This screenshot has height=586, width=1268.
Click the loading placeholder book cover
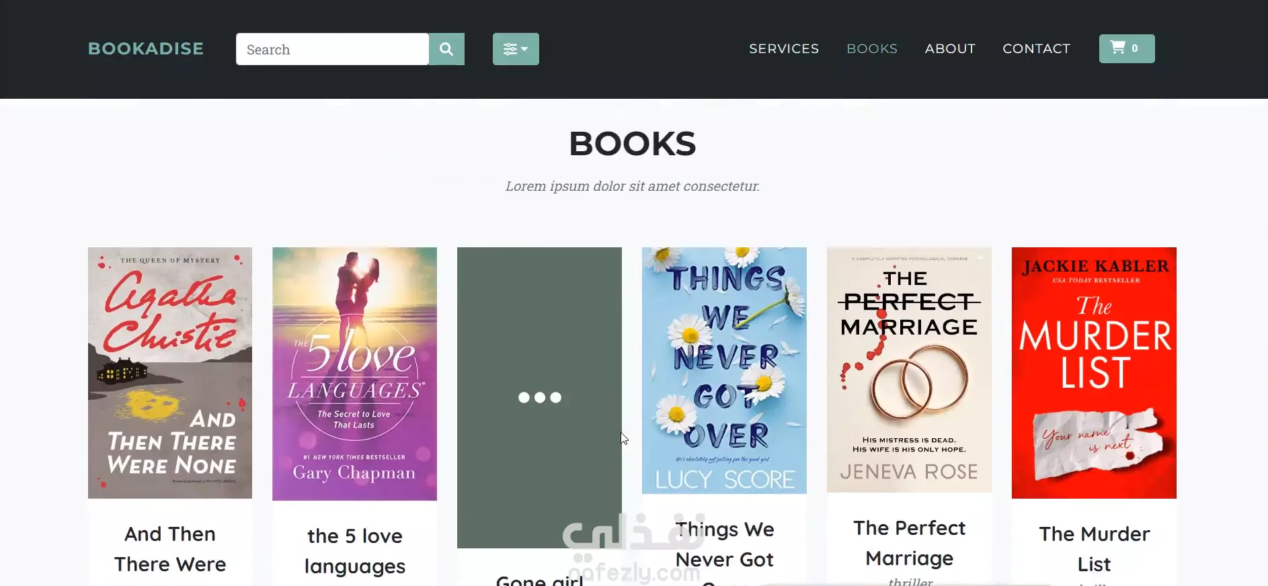coord(539,398)
